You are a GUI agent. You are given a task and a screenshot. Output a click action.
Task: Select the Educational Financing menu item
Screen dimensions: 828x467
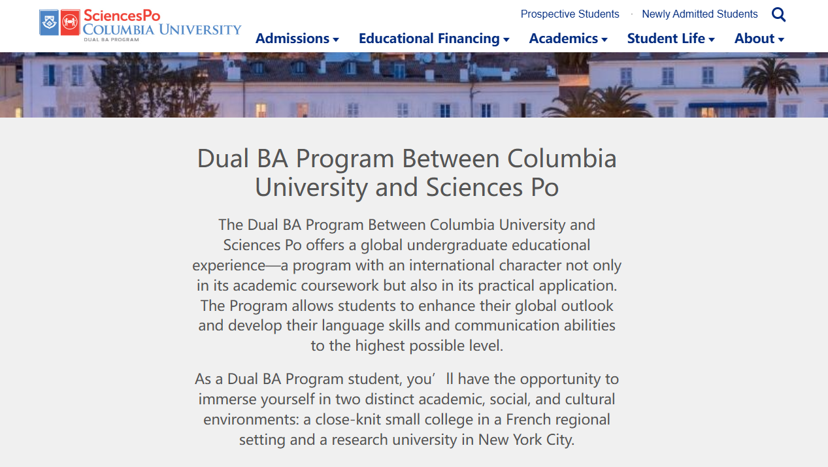[x=429, y=39]
